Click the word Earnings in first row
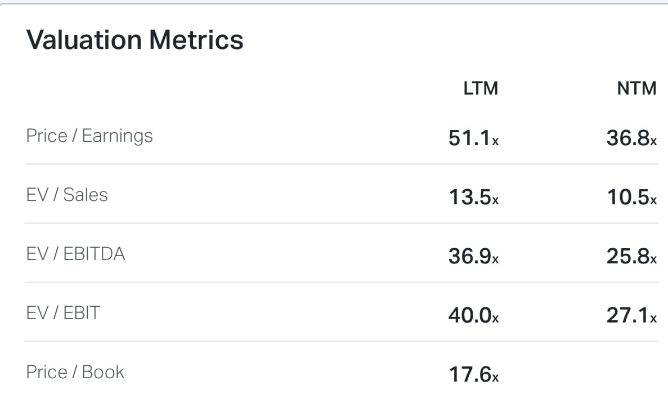Image resolution: width=668 pixels, height=412 pixels. pos(117,136)
